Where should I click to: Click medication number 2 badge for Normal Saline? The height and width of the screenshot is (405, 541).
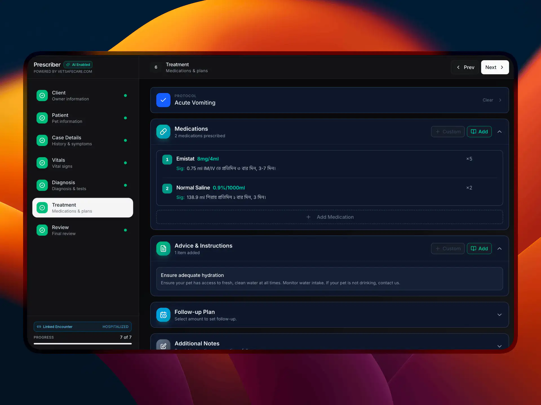pos(167,188)
